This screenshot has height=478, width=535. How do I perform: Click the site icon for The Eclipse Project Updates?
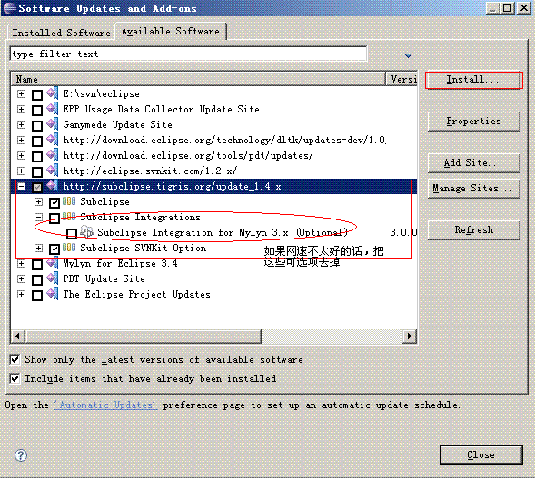(52, 294)
